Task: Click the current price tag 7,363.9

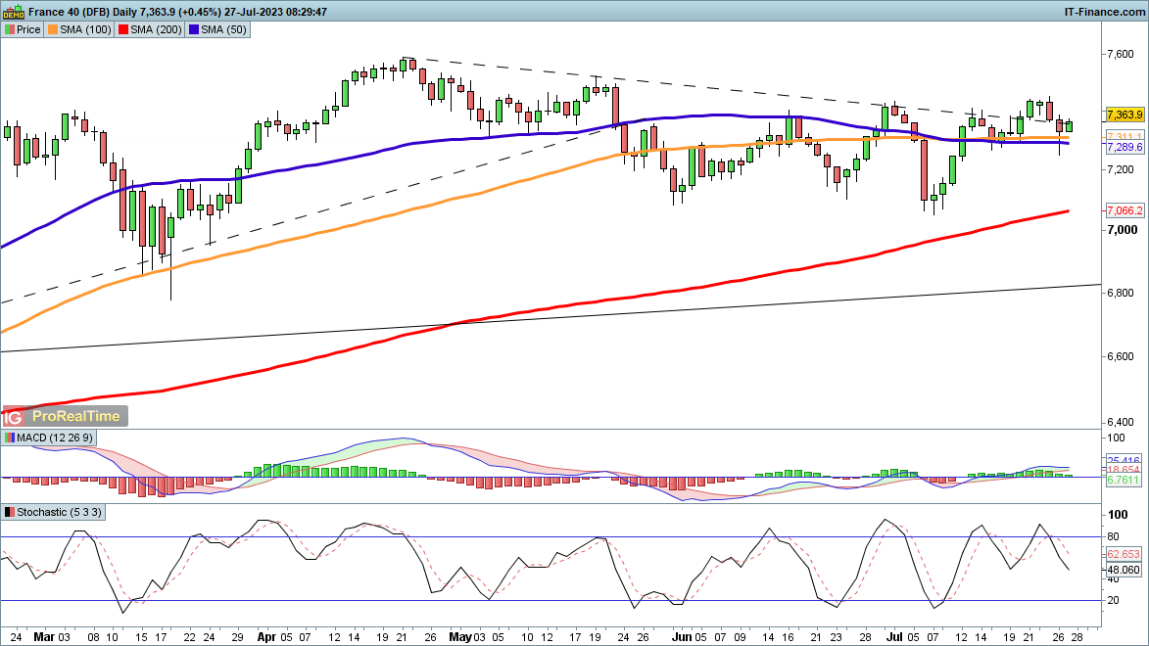Action: click(1125, 115)
